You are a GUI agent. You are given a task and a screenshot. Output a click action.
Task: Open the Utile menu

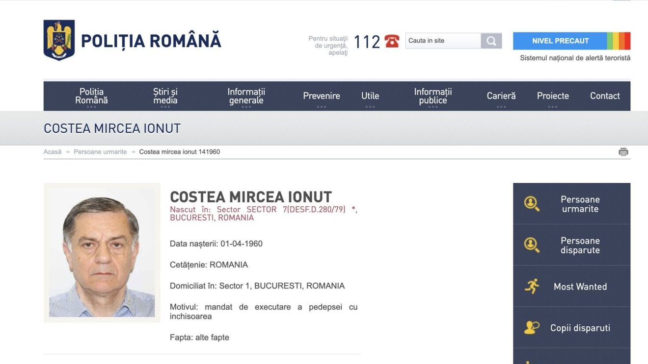(x=370, y=96)
